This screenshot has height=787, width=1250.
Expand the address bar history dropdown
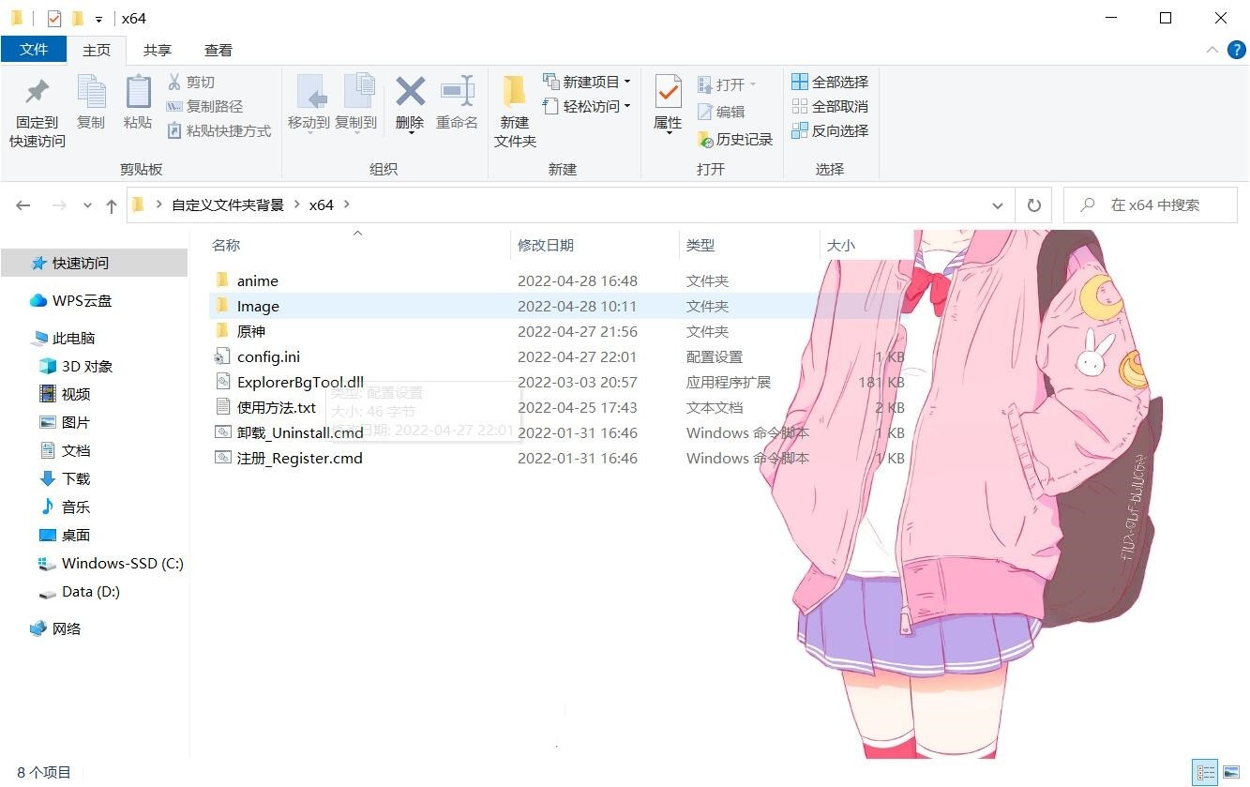click(997, 205)
